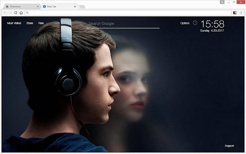The height and width of the screenshot is (154, 246).
Task: Click the browser address bar
Action: tap(128, 13)
